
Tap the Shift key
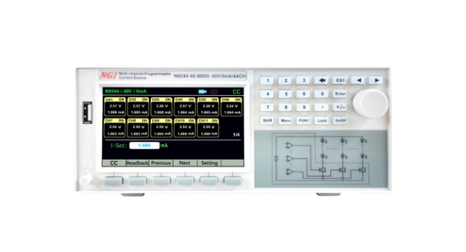pyautogui.click(x=267, y=120)
